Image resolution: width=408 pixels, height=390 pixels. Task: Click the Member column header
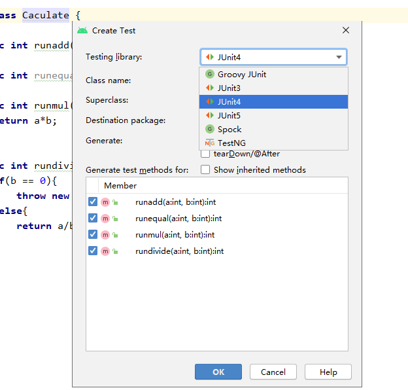coord(120,186)
